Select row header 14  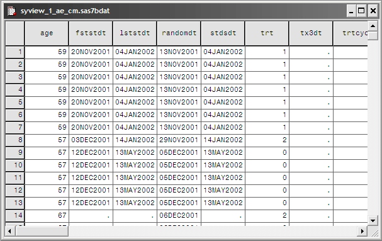[x=15, y=216]
